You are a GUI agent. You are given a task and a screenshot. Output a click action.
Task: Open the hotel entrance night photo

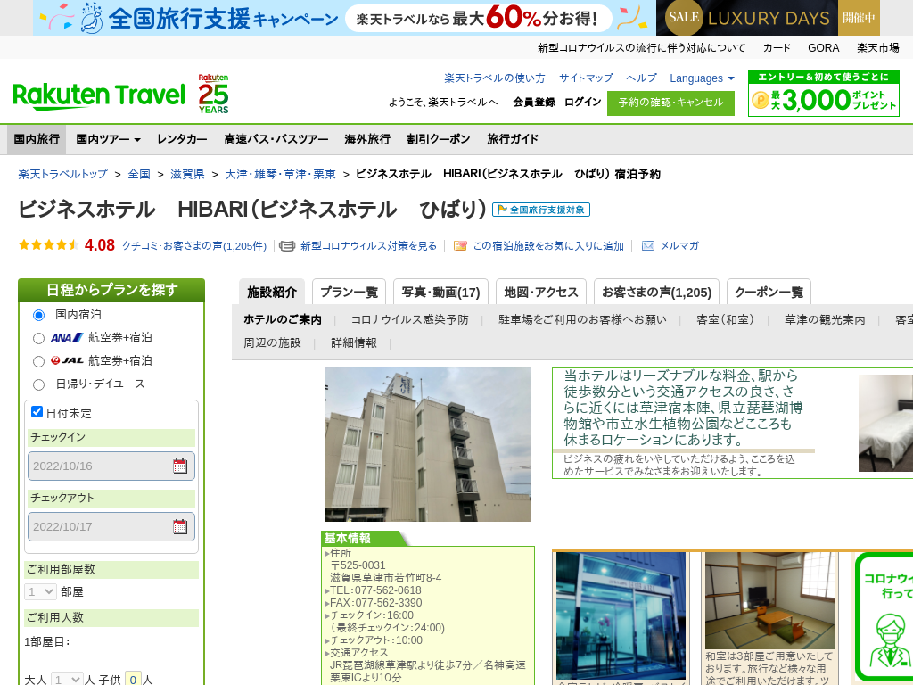pyautogui.click(x=621, y=615)
